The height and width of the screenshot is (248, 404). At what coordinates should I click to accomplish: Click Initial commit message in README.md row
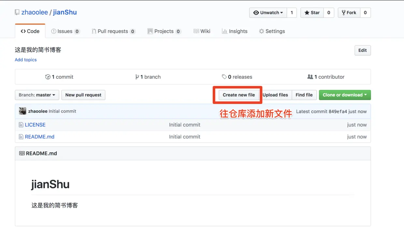click(185, 137)
